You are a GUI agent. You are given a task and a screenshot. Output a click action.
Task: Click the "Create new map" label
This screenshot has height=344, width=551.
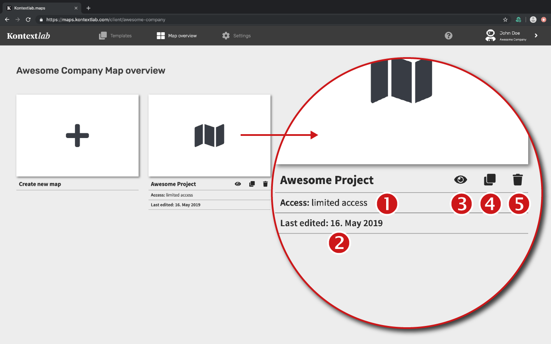pyautogui.click(x=40, y=184)
